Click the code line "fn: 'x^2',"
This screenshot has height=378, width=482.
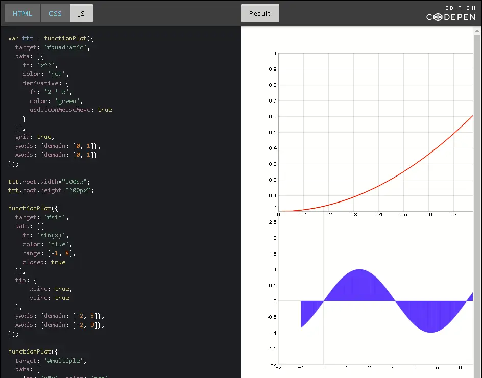click(x=40, y=65)
